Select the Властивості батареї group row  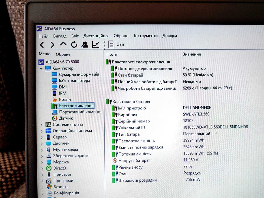[128, 102]
